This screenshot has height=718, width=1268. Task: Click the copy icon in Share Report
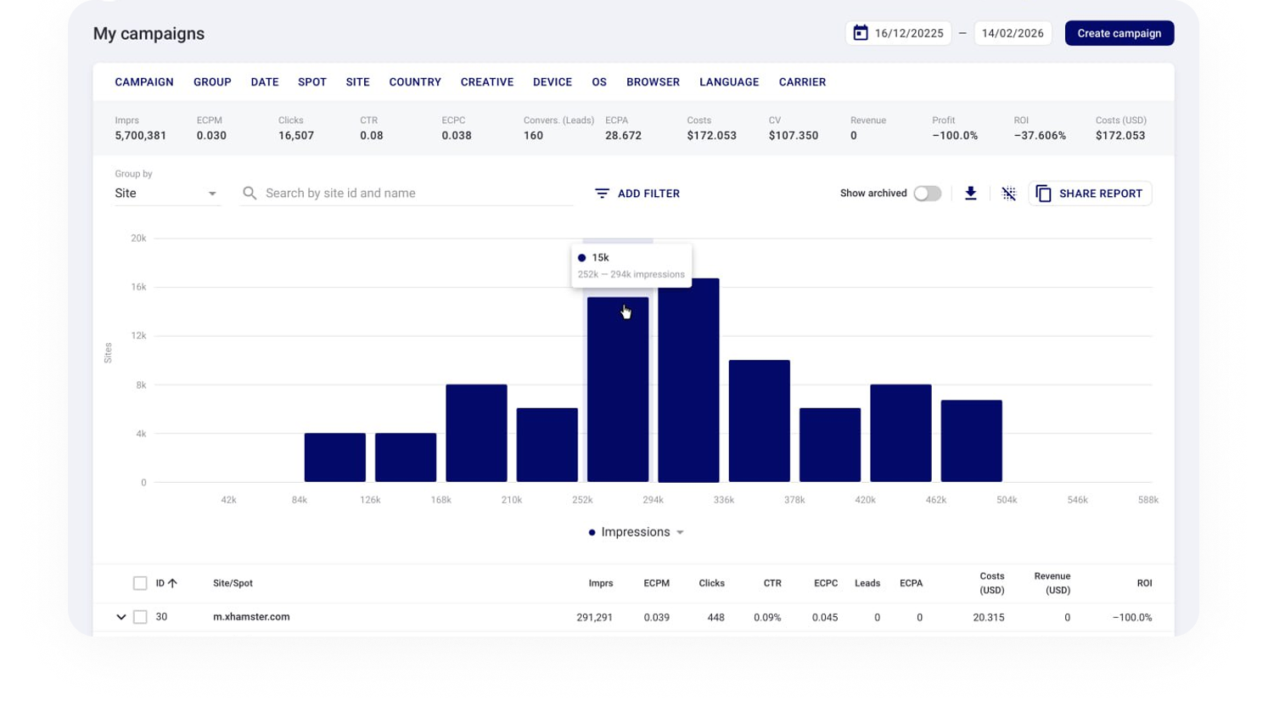pos(1043,194)
